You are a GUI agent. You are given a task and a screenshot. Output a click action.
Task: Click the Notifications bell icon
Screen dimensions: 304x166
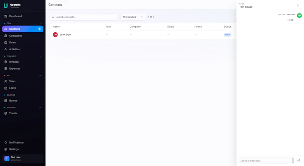pyautogui.click(x=6, y=142)
